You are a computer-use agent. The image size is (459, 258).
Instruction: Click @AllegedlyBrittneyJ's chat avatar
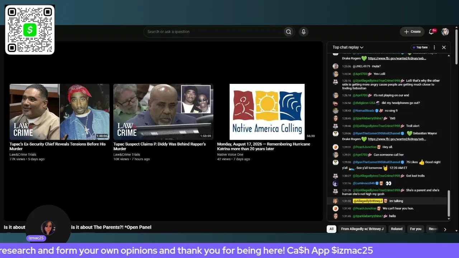[x=335, y=201]
